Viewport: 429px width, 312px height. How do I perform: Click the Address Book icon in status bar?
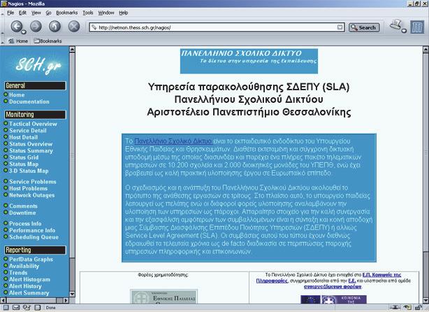38,308
